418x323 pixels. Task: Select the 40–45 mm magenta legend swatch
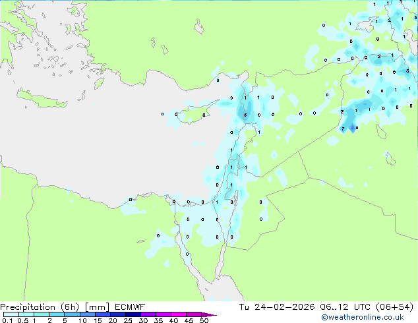pos(179,314)
